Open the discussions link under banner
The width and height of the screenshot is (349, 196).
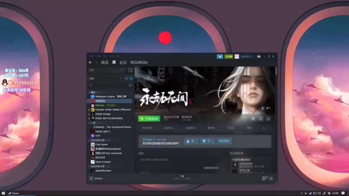coord(231,128)
